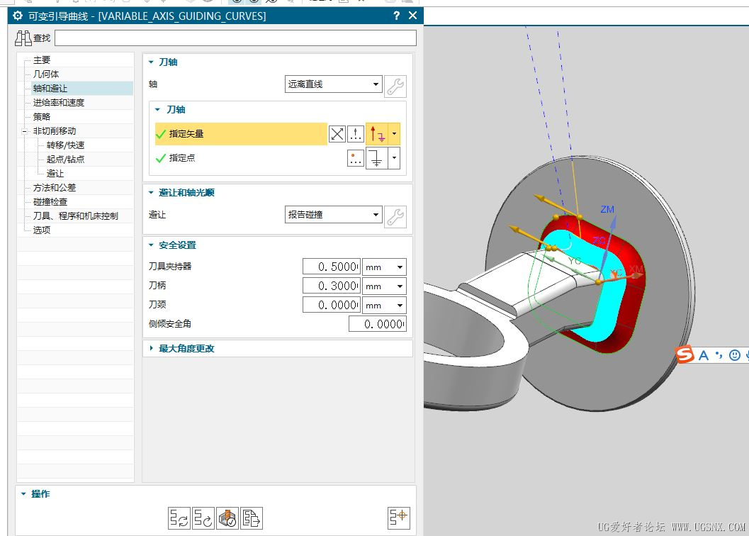This screenshot has width=749, height=536.
Task: Open 起点/钻点 sub-item
Action: point(65,160)
